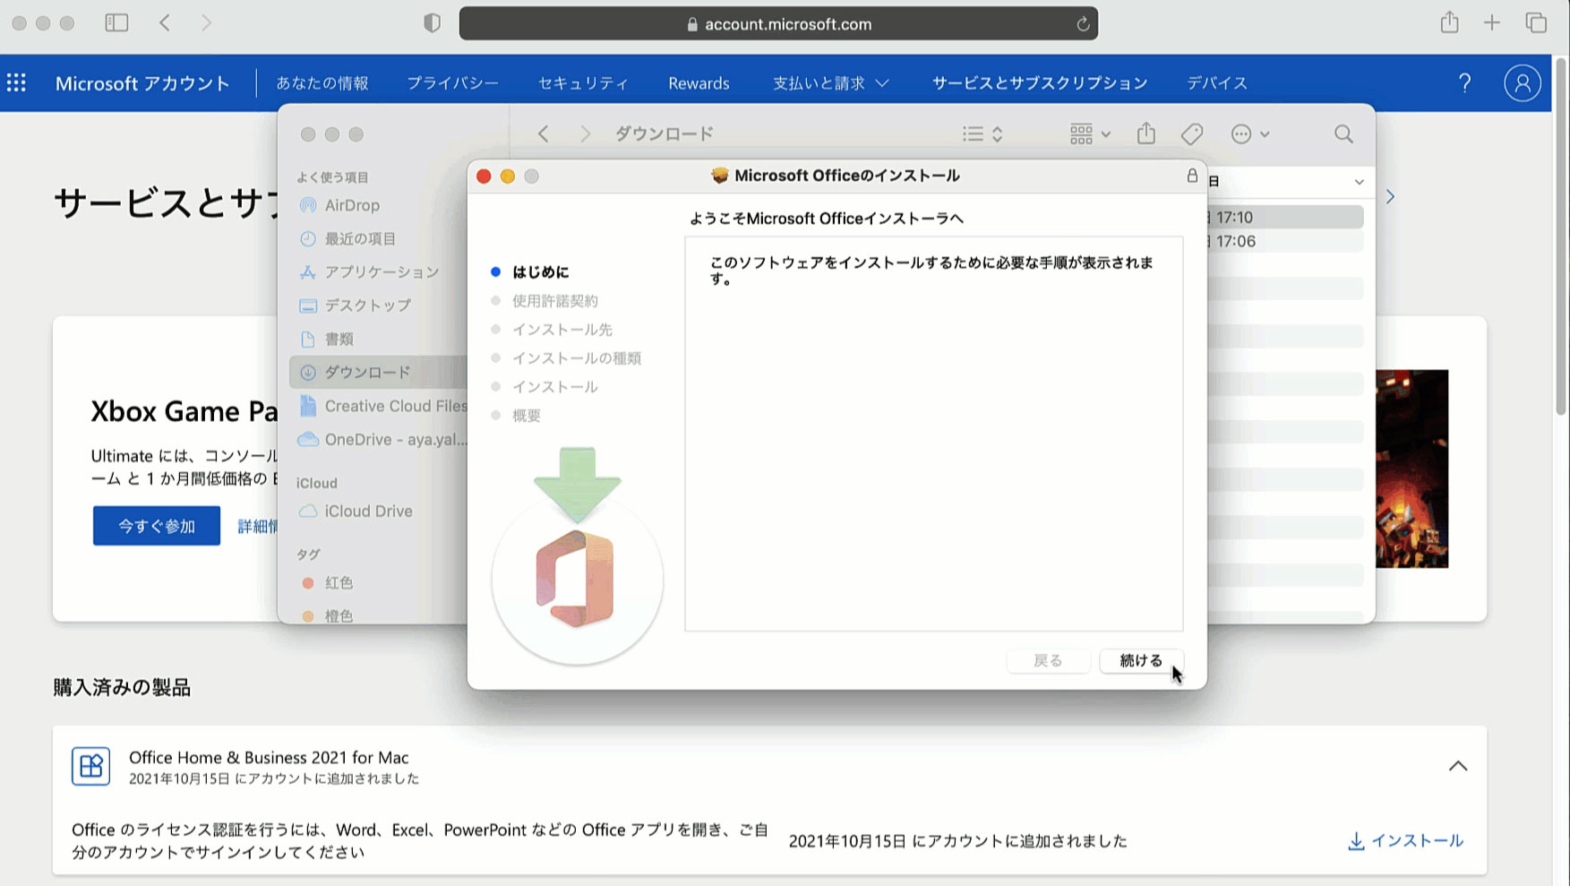
Task: Click the installer lock icon
Action: point(1192,176)
